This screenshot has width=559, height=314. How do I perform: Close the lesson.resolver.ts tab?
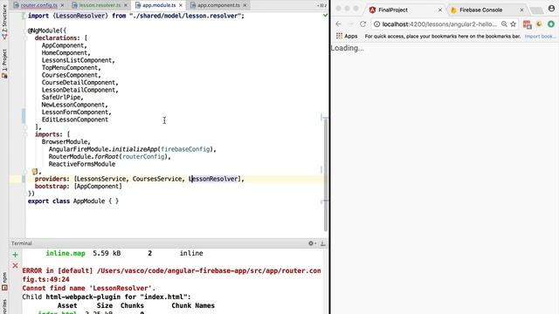pos(126,5)
